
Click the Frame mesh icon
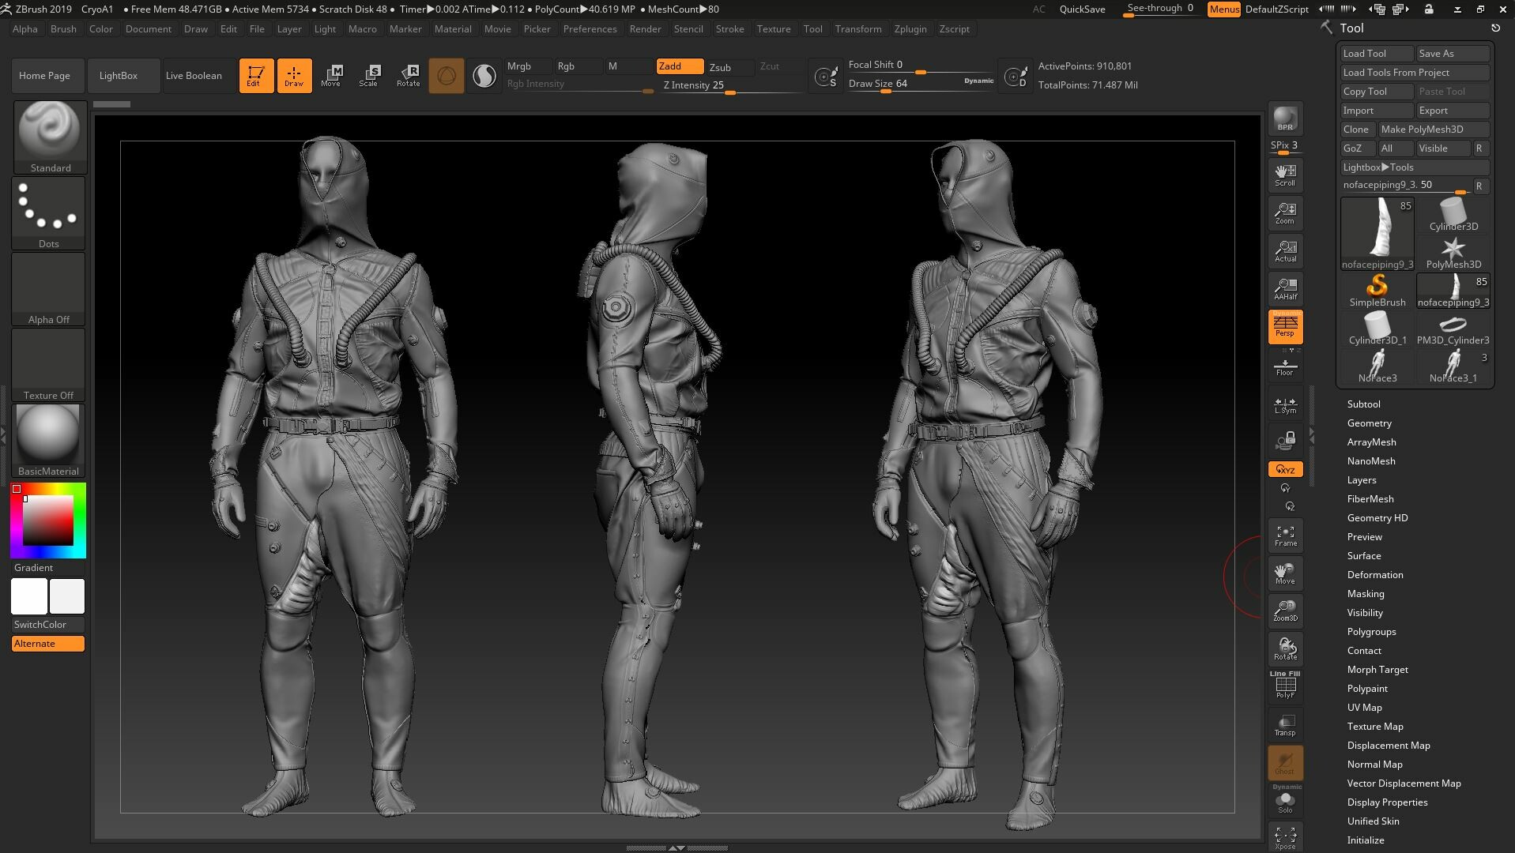[x=1285, y=535]
